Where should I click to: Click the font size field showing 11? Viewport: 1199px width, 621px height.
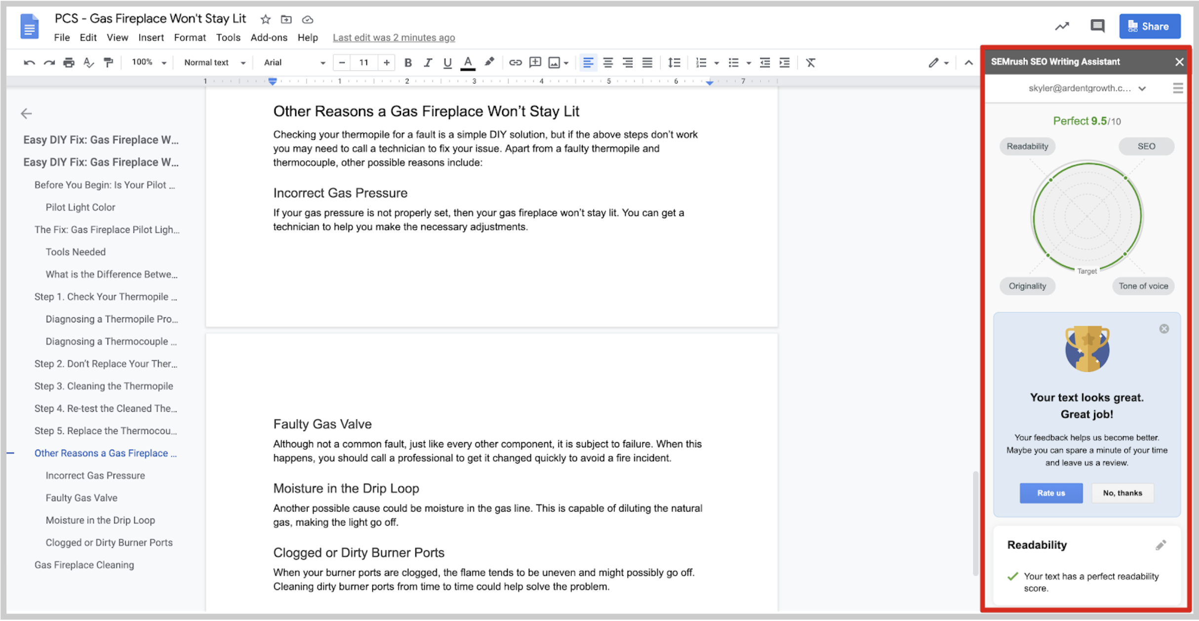click(364, 63)
